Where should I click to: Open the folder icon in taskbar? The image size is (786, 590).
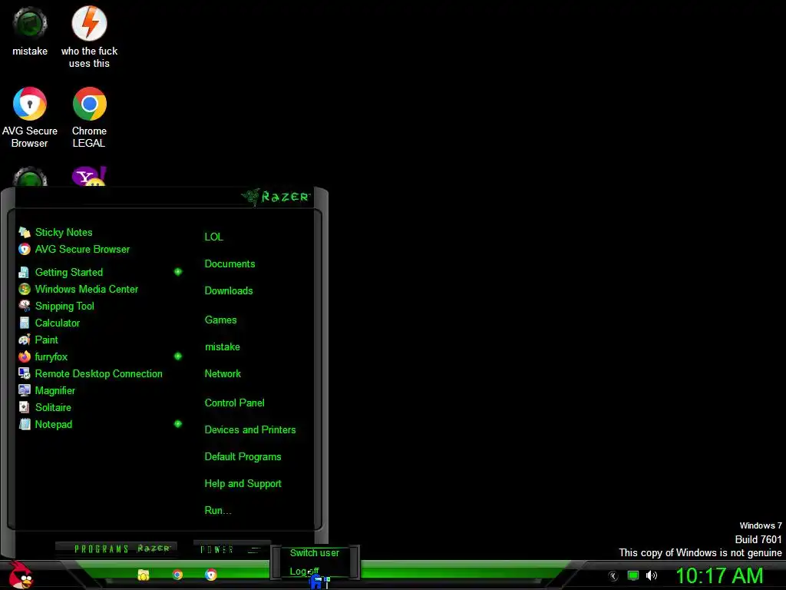click(144, 575)
